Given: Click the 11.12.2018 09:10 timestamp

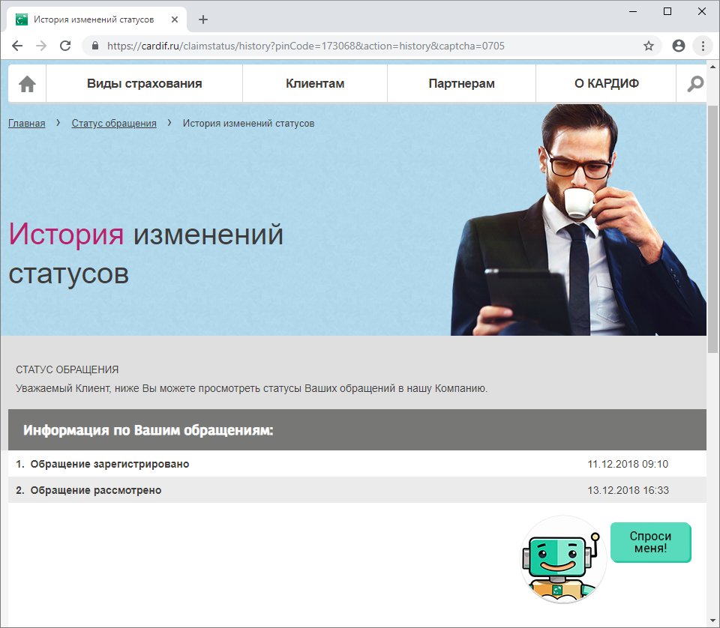Looking at the screenshot, I should point(628,464).
